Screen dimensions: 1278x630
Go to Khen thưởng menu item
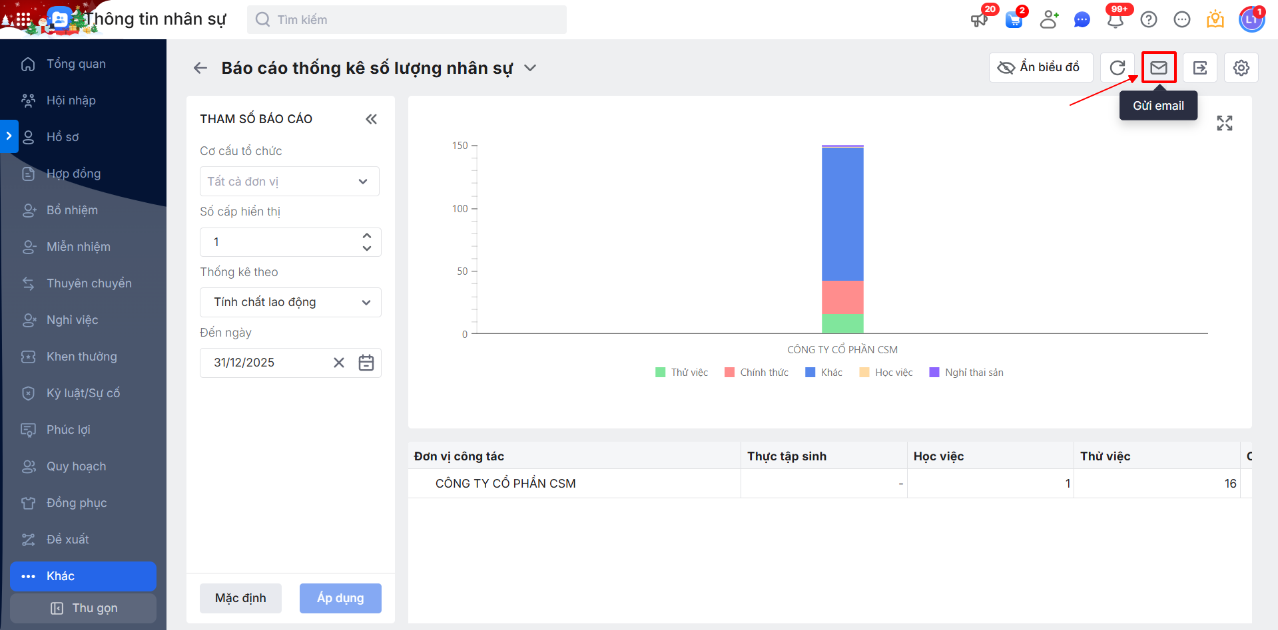point(81,357)
